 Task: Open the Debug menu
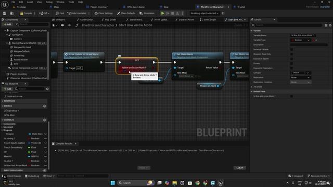[49, 2]
